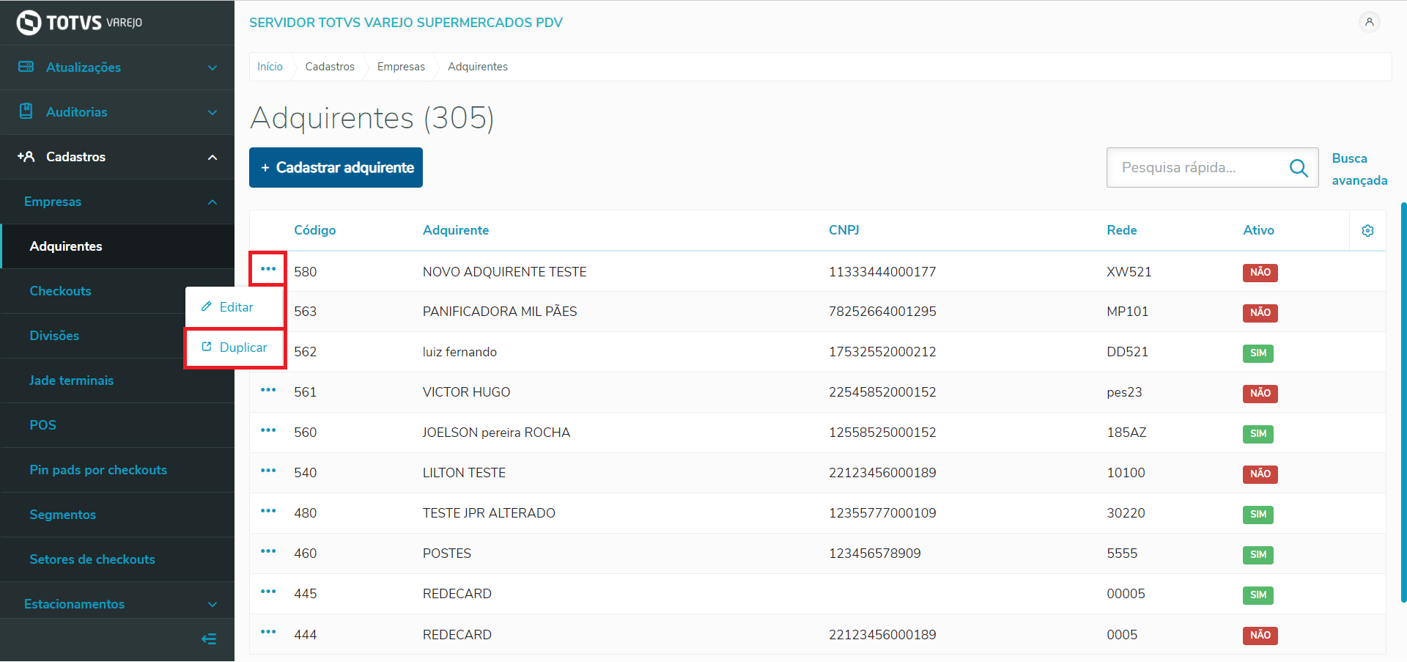The height and width of the screenshot is (662, 1407).
Task: Click PANIFICADORA MIL PÃES row name
Action: coord(500,312)
